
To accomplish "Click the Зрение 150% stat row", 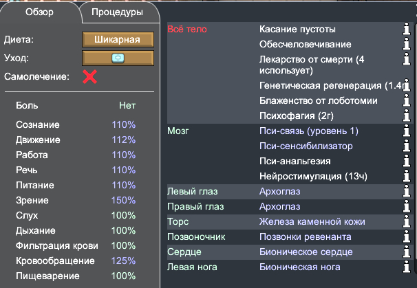I will [76, 200].
